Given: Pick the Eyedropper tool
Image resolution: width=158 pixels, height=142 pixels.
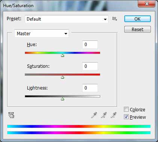Looking at the screenshot, I should tap(94, 115).
